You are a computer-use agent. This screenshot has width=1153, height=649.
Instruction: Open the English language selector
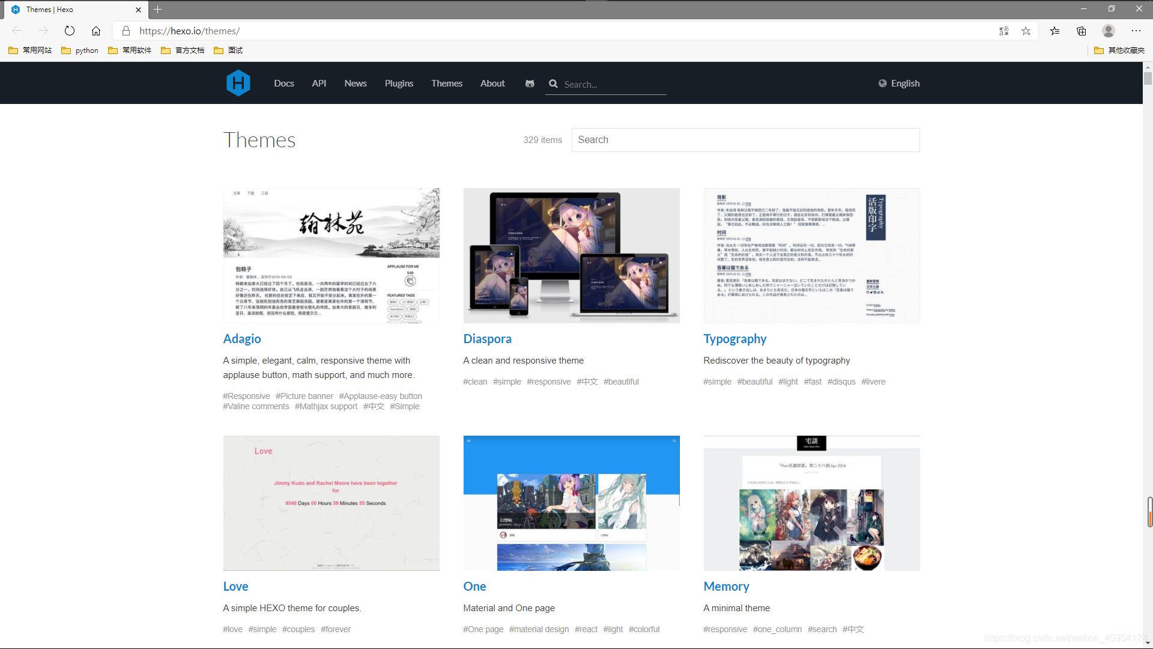coord(899,84)
